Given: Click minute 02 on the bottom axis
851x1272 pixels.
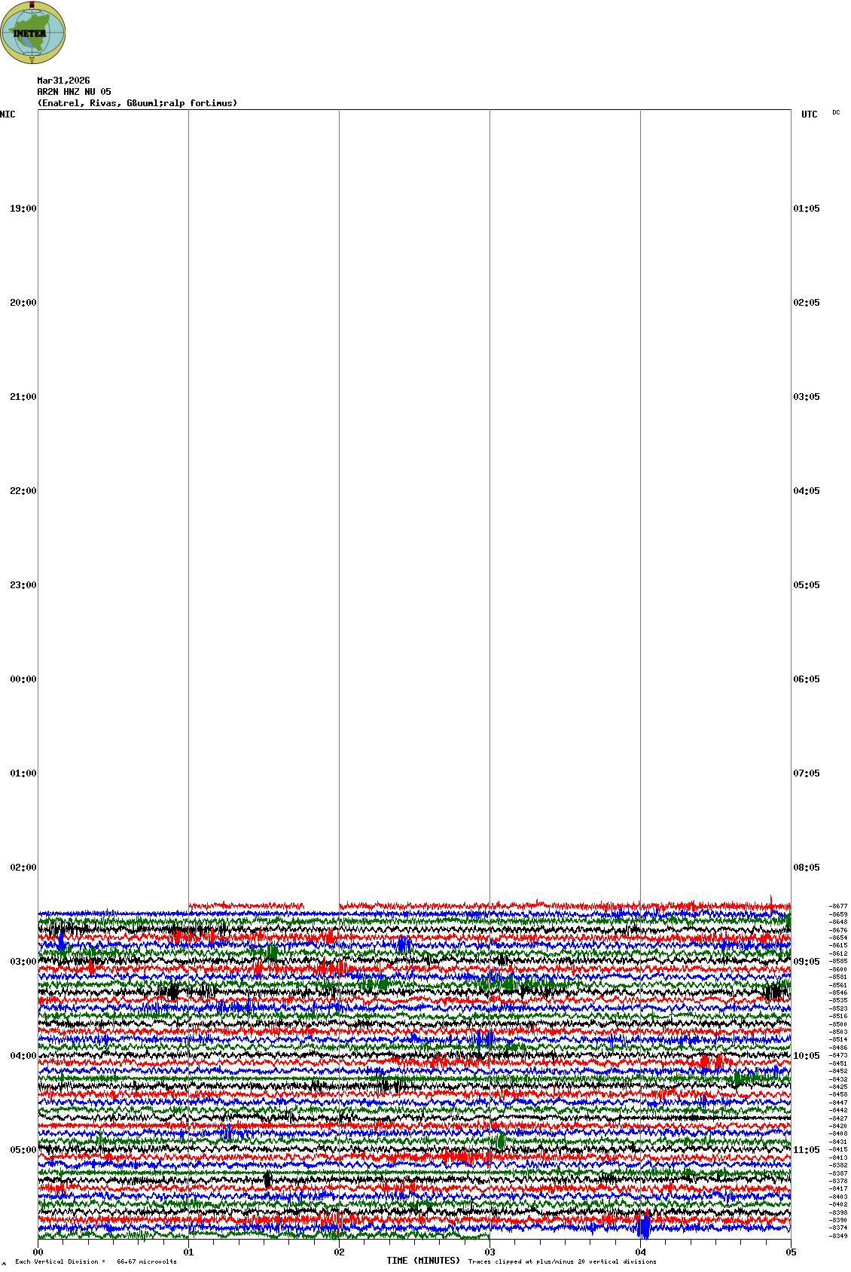Looking at the screenshot, I should pyautogui.click(x=339, y=1252).
